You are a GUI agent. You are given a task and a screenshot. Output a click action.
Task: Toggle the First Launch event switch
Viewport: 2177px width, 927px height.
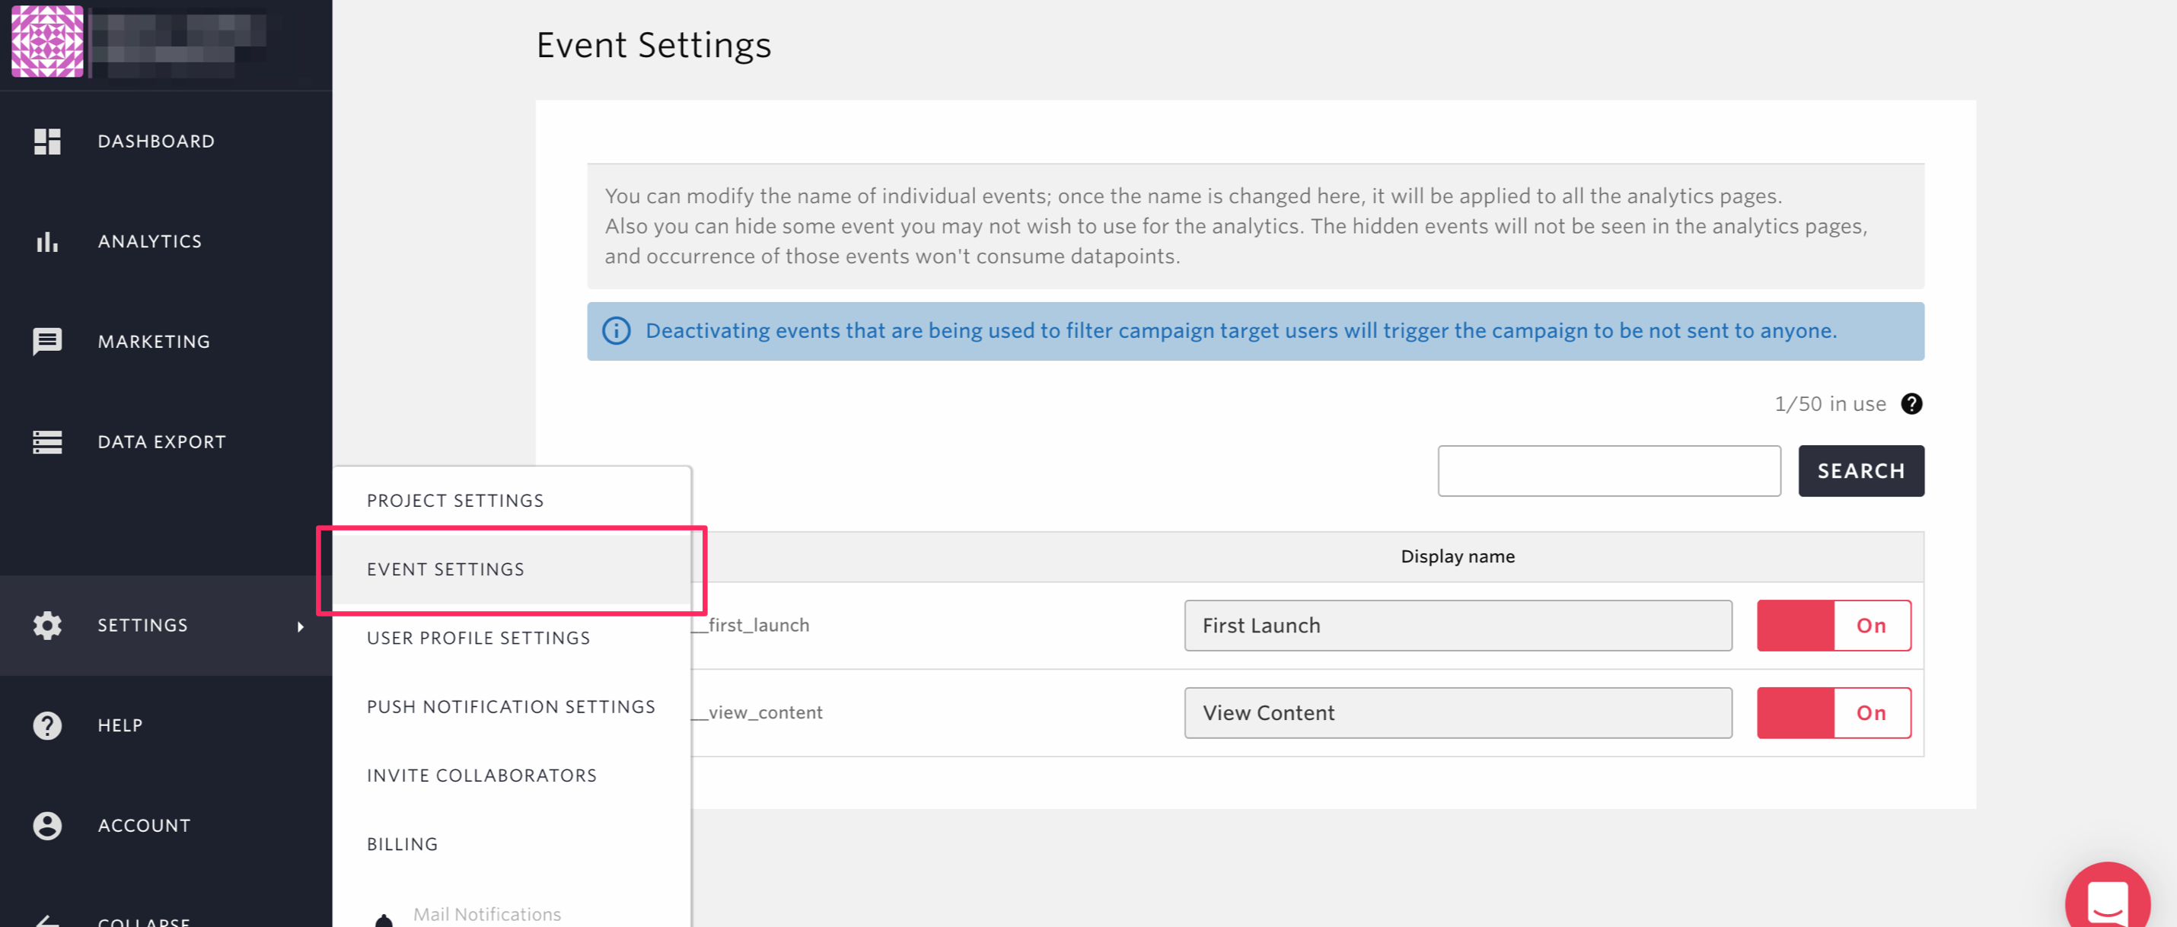tap(1833, 626)
